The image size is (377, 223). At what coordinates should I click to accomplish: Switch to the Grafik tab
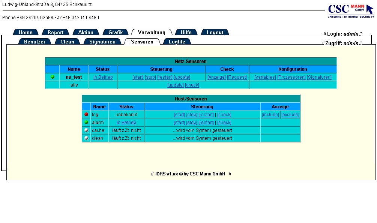coord(116,32)
